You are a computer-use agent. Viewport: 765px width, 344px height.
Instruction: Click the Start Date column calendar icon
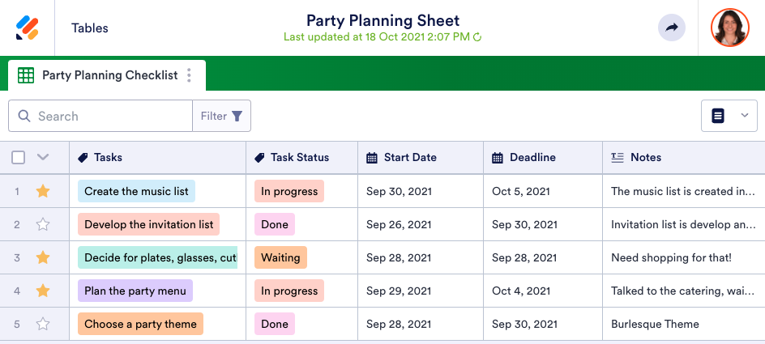(x=372, y=158)
